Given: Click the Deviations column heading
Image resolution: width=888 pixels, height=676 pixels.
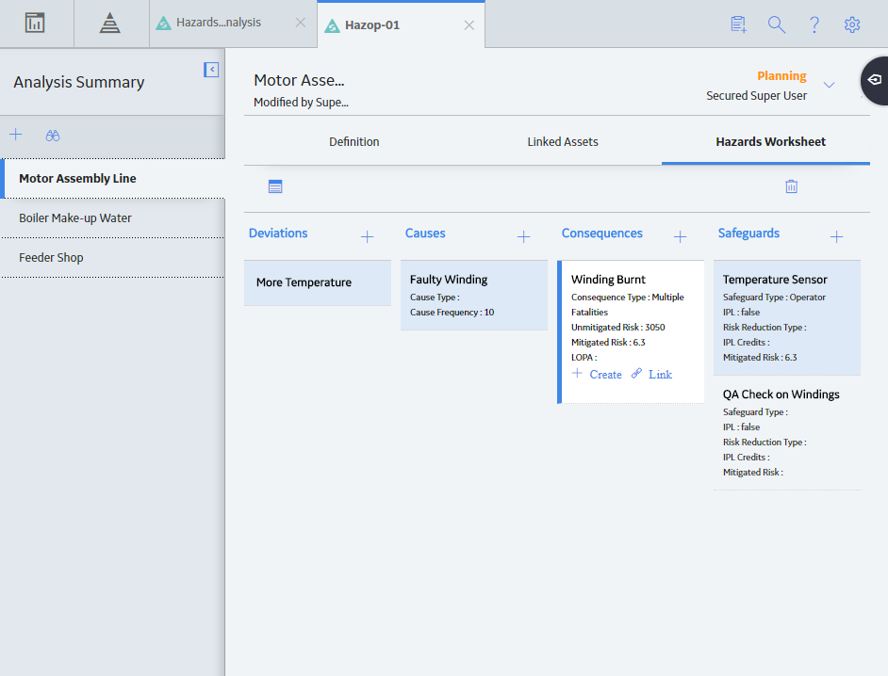Looking at the screenshot, I should point(278,233).
